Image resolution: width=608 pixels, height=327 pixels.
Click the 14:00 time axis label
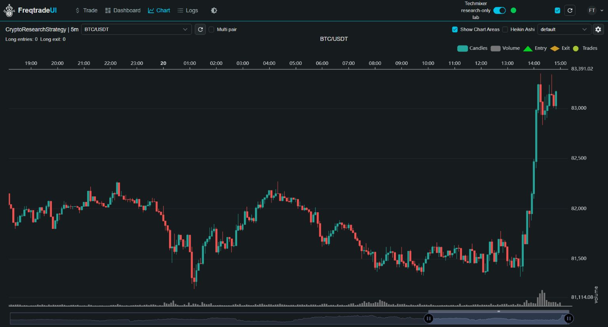pyautogui.click(x=534, y=63)
